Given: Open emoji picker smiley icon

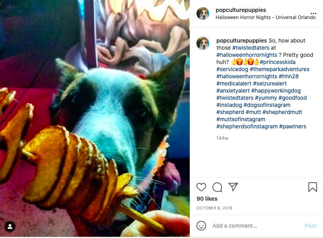Looking at the screenshot, I should point(201,226).
